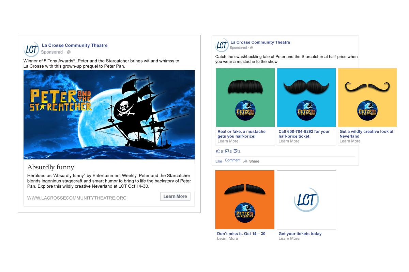Click the globe audience icon in the mustache ad
409x272 pixels.
(x=252, y=48)
